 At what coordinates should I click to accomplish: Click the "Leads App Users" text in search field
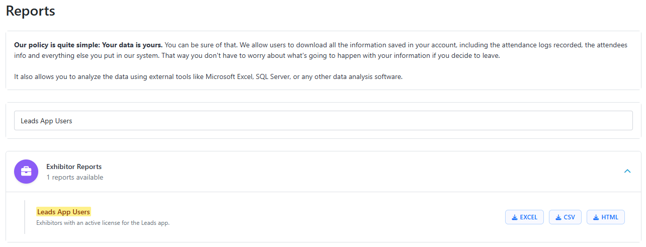46,121
